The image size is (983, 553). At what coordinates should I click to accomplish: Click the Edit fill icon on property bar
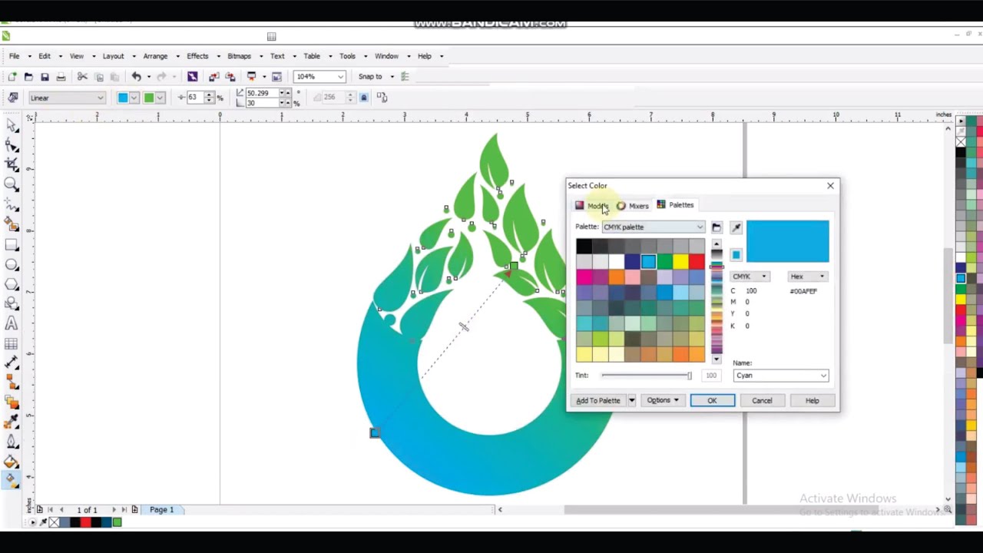(x=13, y=98)
